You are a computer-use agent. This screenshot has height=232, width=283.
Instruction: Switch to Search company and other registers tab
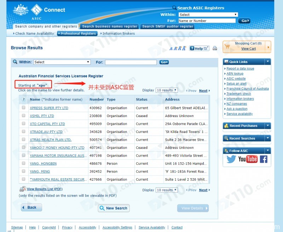point(46,27)
